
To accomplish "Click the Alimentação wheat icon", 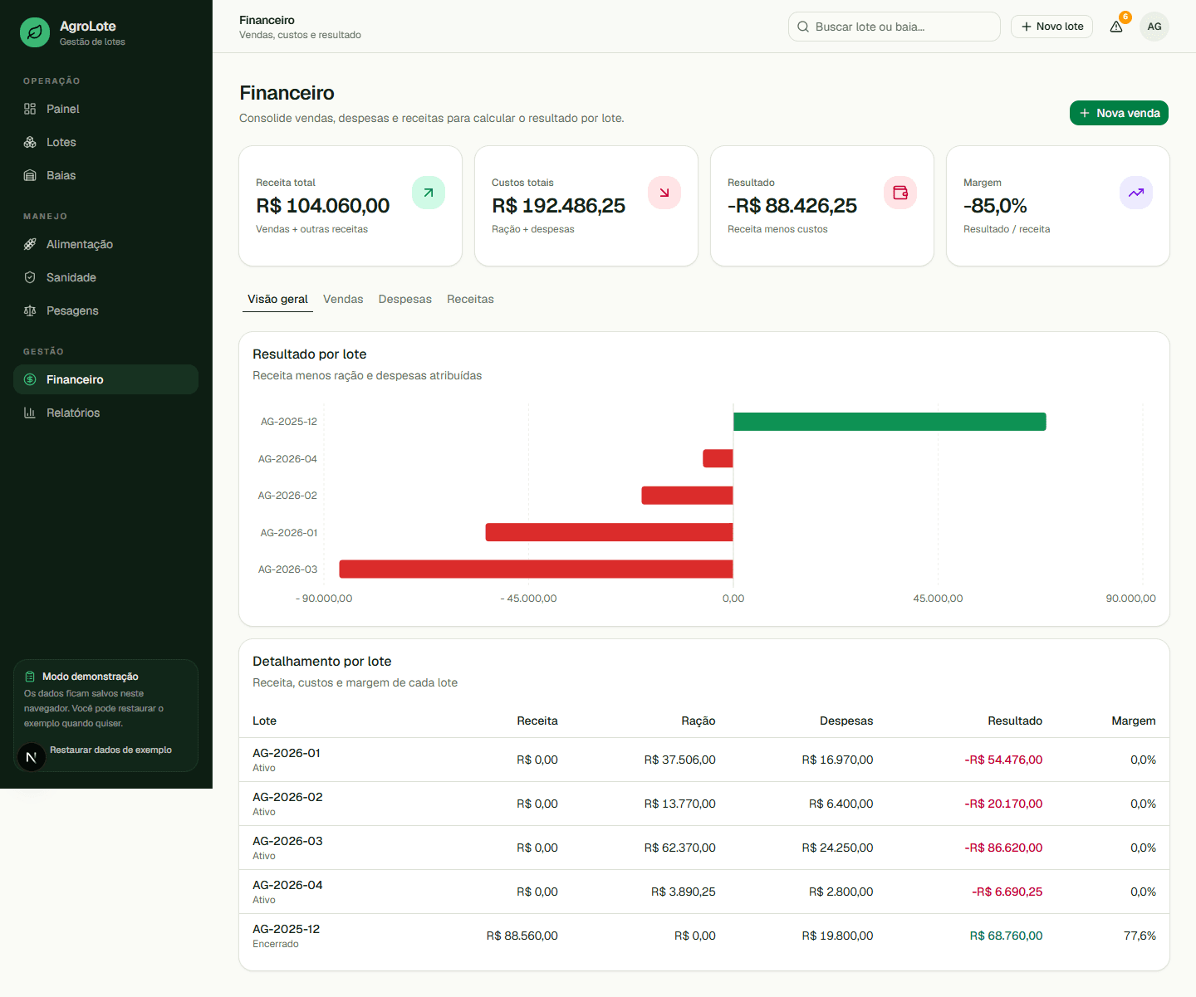I will pyautogui.click(x=30, y=244).
